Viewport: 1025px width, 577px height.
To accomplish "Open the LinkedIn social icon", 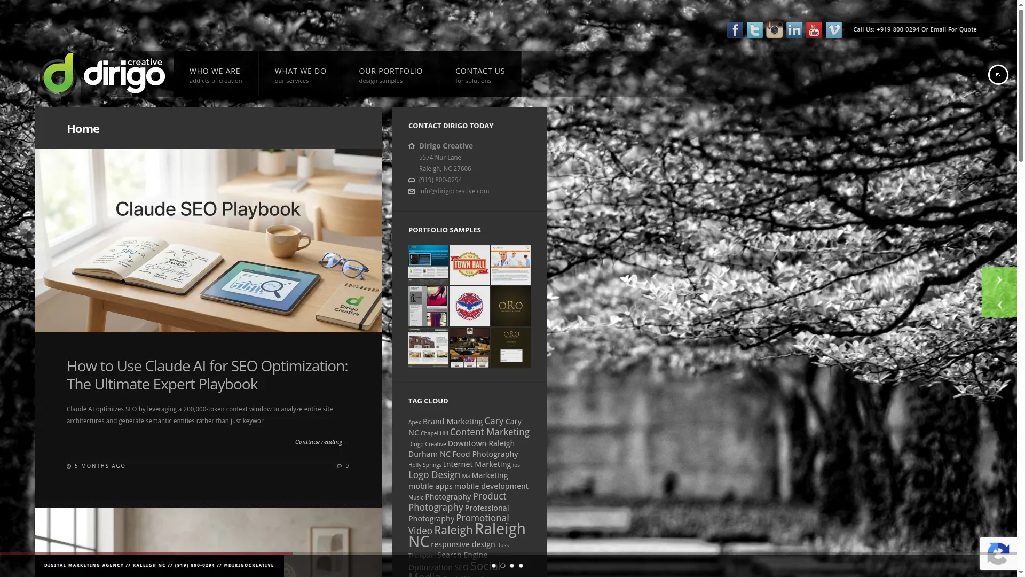I will pos(794,30).
